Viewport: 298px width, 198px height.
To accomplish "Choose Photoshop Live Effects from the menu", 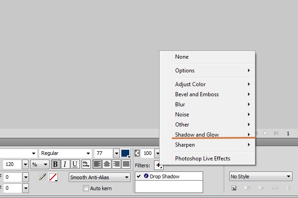I will 203,159.
